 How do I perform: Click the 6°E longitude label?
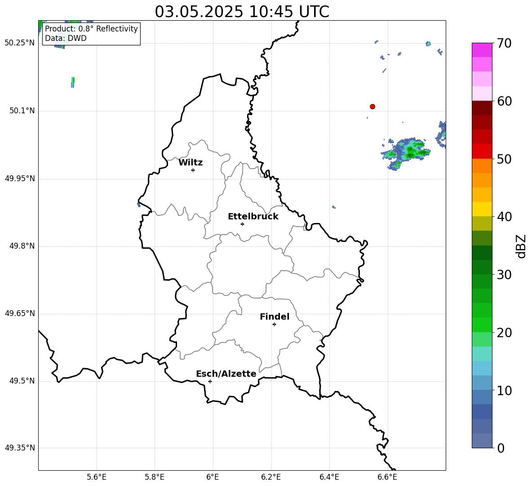(x=213, y=477)
